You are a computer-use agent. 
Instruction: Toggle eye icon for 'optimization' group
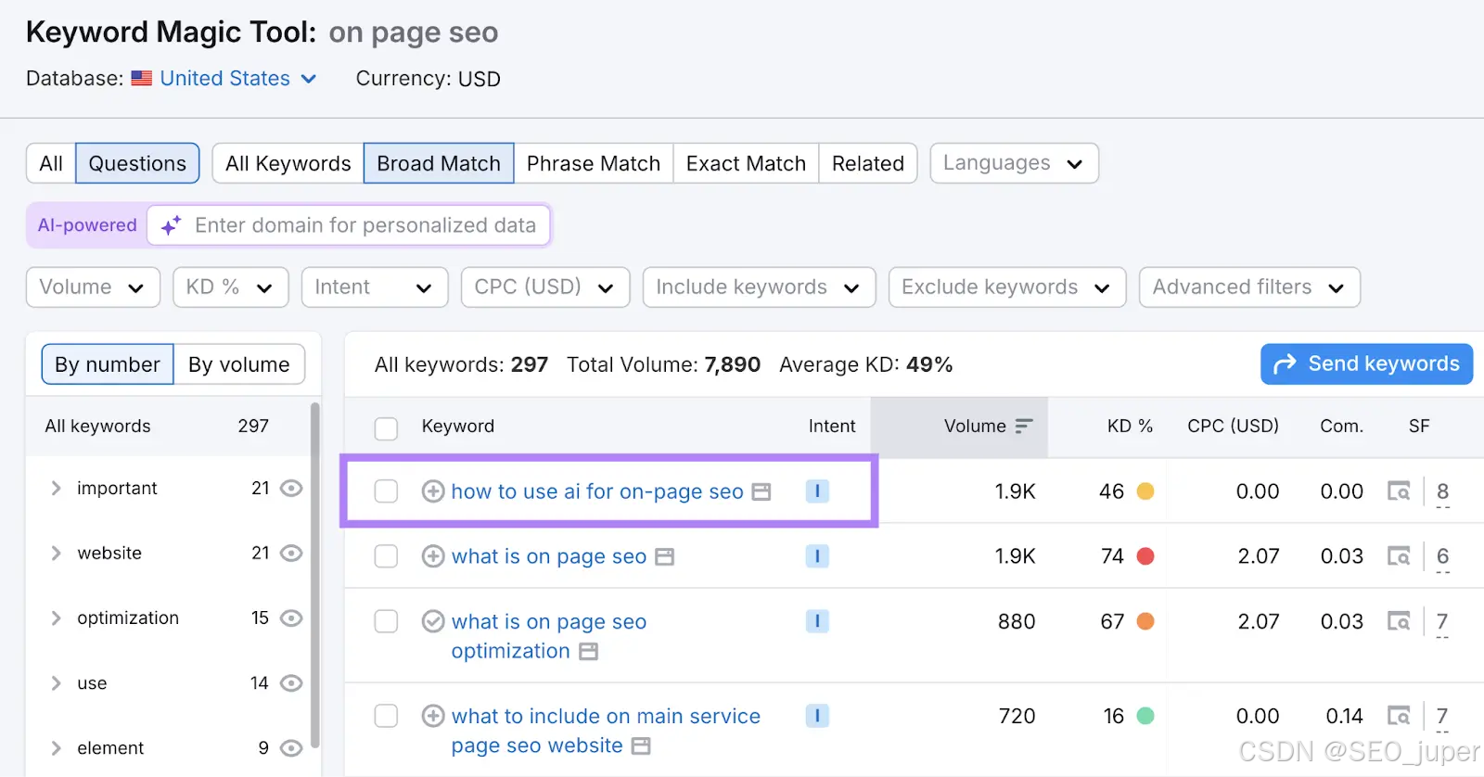[x=291, y=618]
